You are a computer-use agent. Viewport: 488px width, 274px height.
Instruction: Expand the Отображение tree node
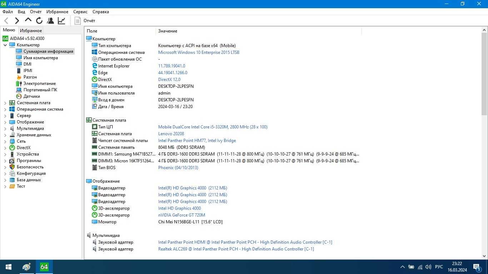tap(5, 122)
